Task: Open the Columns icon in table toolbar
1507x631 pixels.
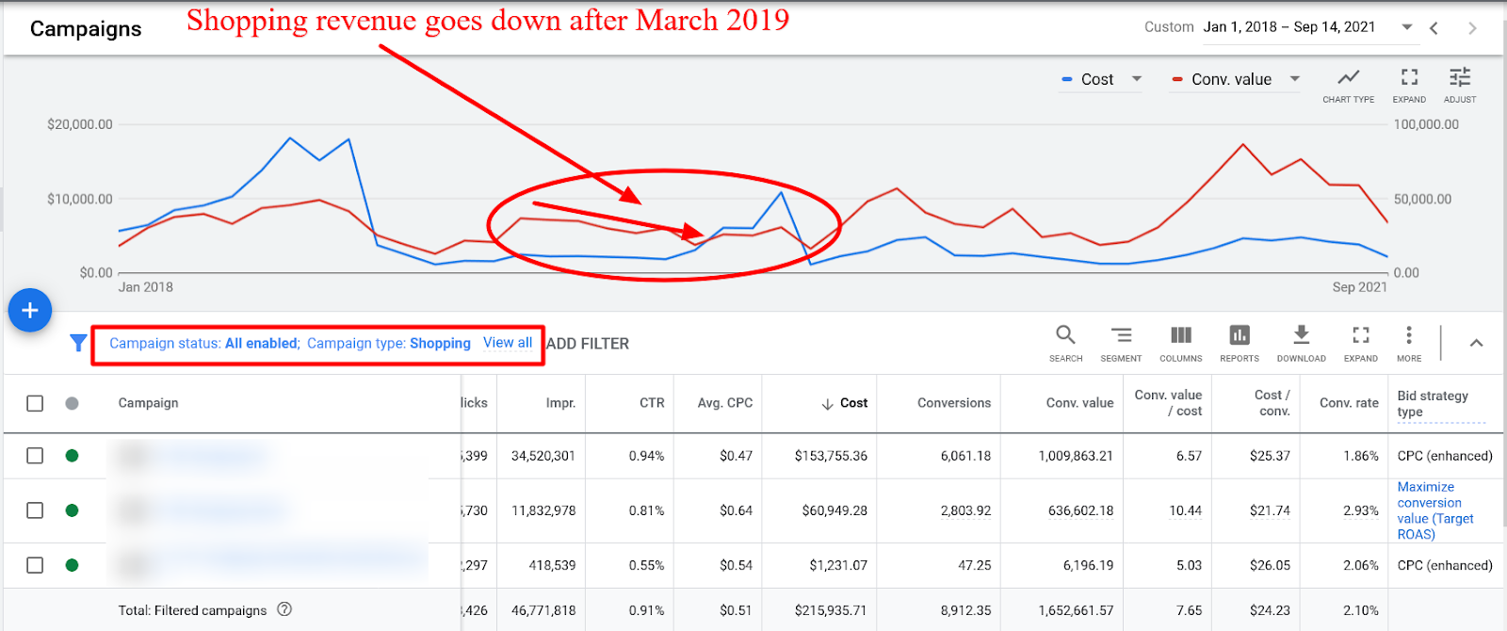Action: tap(1181, 335)
